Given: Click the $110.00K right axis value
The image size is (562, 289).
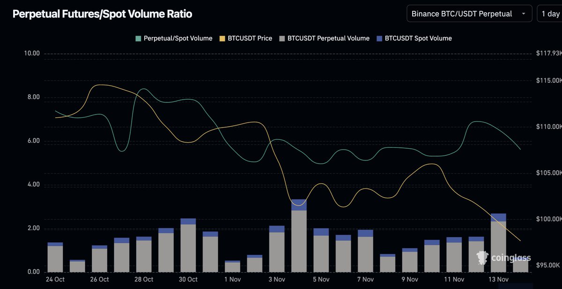Looking at the screenshot, I should tap(549, 127).
